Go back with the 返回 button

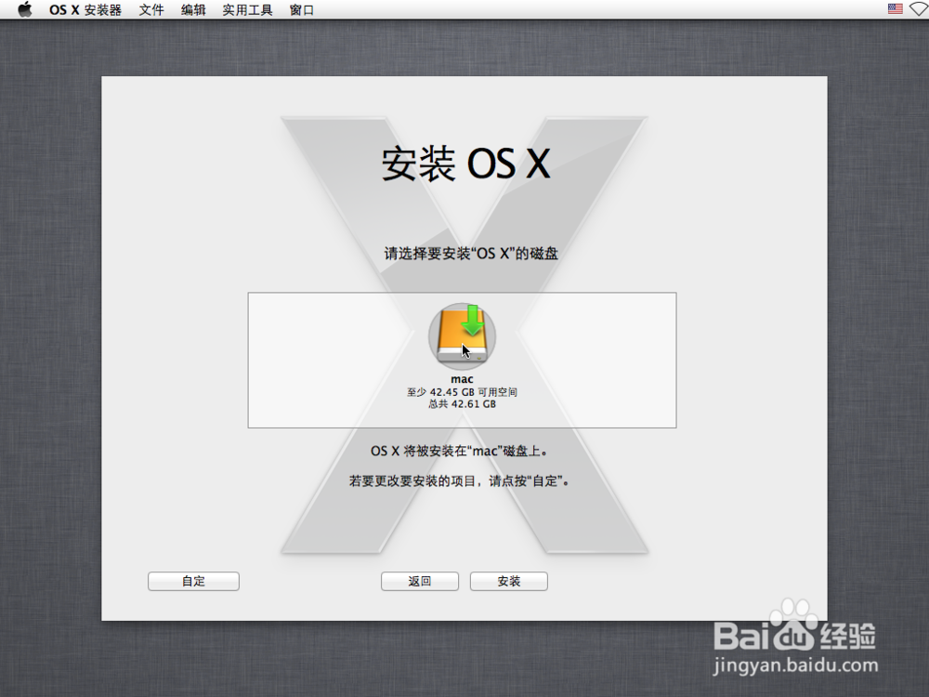420,582
